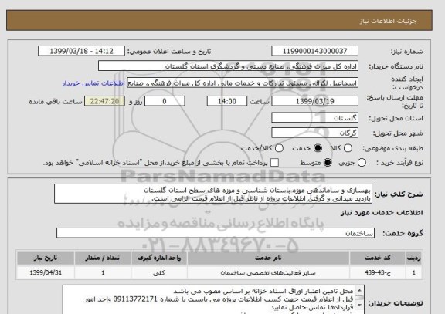Image resolution: width=445 pixels, height=314 pixels.
Task: Click the announcement date field 1399/03/18 - 14:12
Action: 81,51
